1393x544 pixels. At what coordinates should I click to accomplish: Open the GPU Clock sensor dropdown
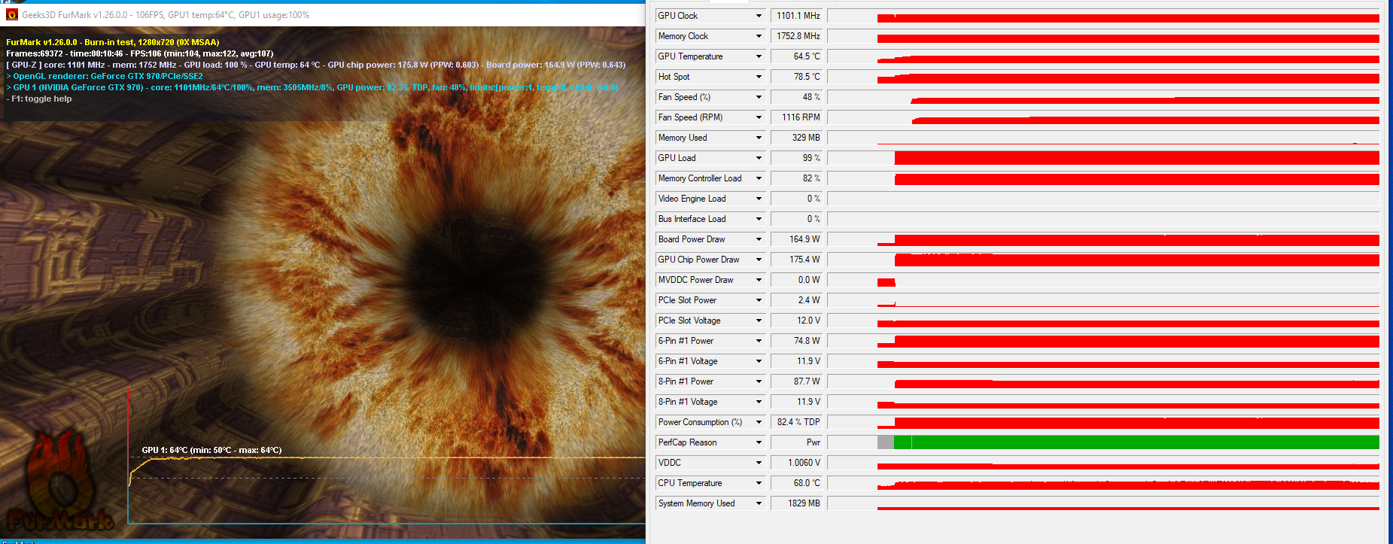(x=759, y=16)
